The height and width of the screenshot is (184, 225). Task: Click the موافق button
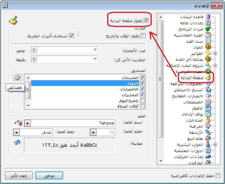click(49, 176)
